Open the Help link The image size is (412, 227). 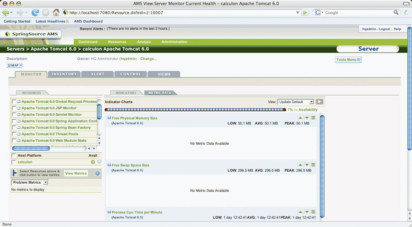[x=397, y=29]
